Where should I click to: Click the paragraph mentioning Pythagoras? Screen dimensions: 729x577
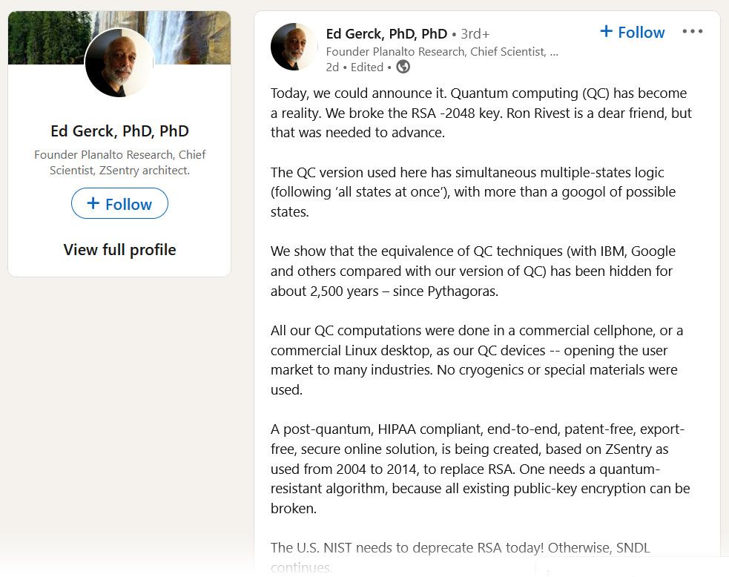pos(472,271)
